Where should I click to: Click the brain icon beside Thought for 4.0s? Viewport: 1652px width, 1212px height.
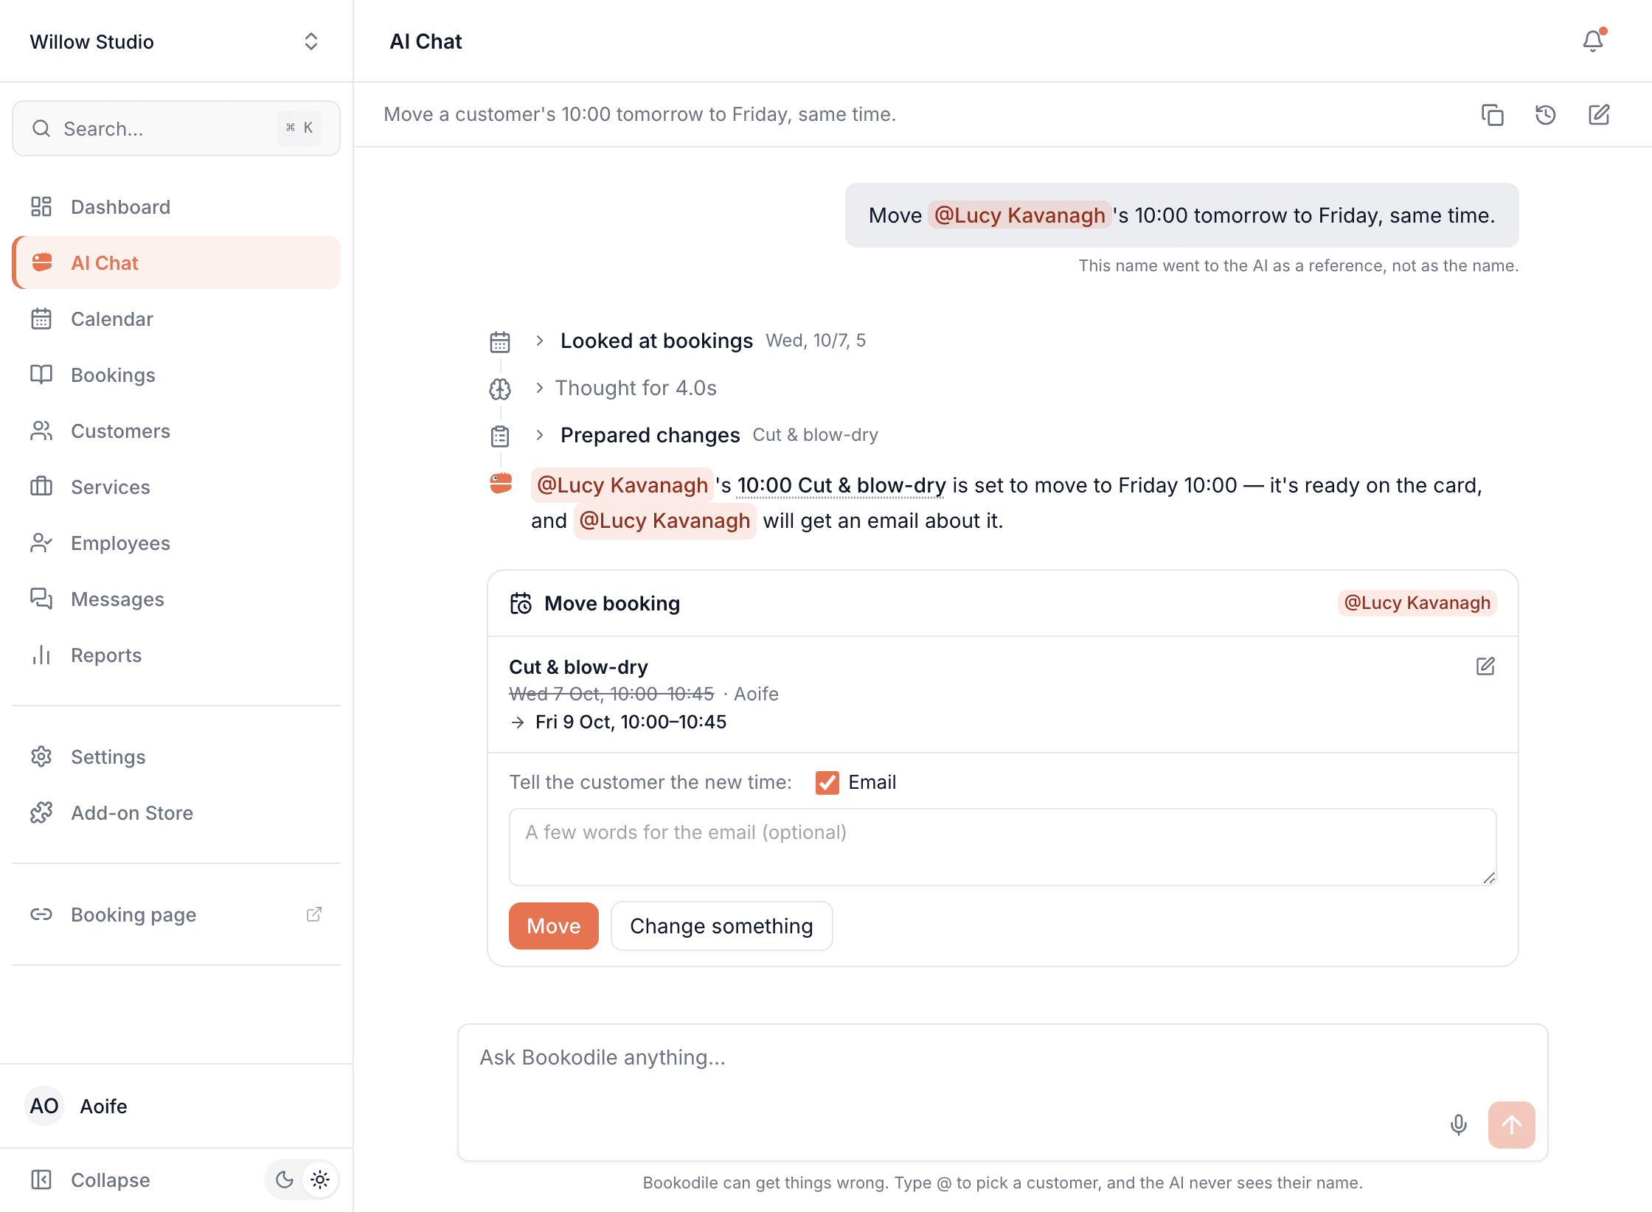[x=500, y=389]
